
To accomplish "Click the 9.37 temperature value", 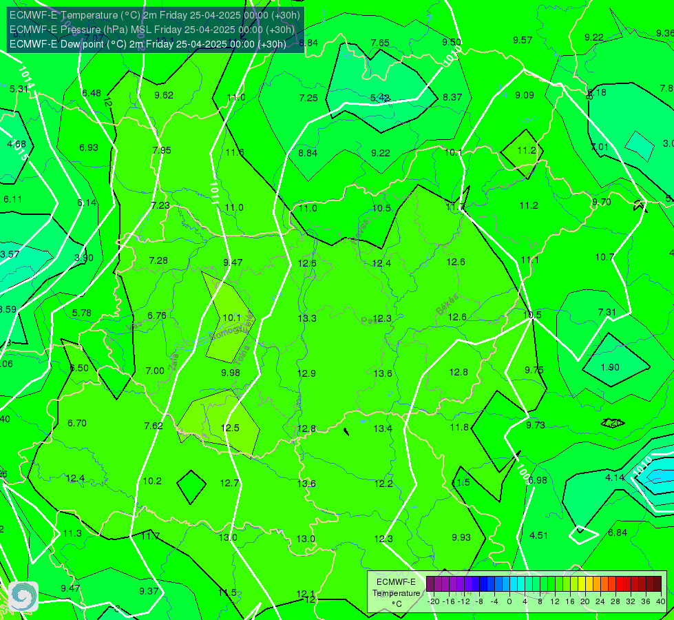I will click(x=149, y=591).
